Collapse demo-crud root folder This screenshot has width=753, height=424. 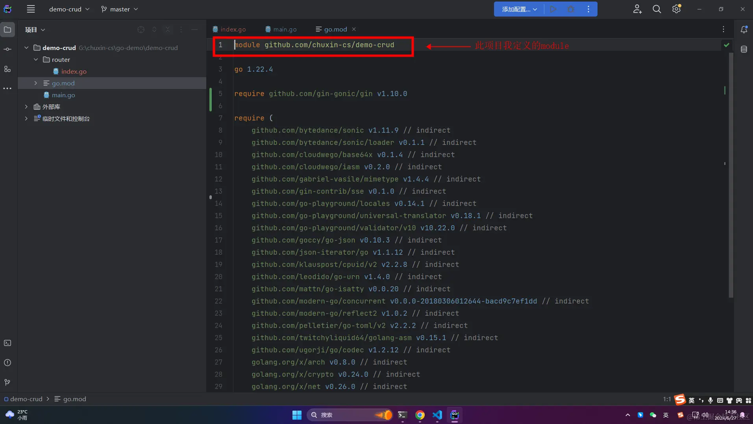pyautogui.click(x=26, y=48)
